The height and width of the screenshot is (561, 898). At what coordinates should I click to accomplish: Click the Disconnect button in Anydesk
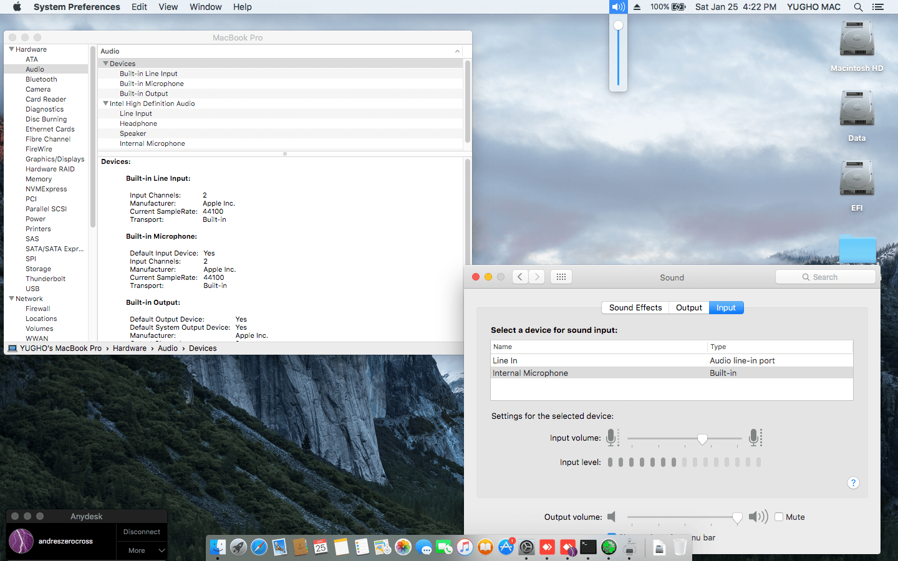(142, 532)
